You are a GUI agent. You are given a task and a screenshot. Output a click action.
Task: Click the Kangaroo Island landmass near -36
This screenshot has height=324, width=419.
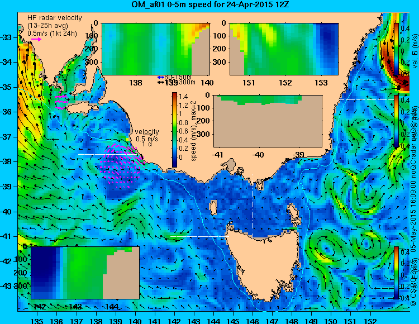tap(82, 108)
